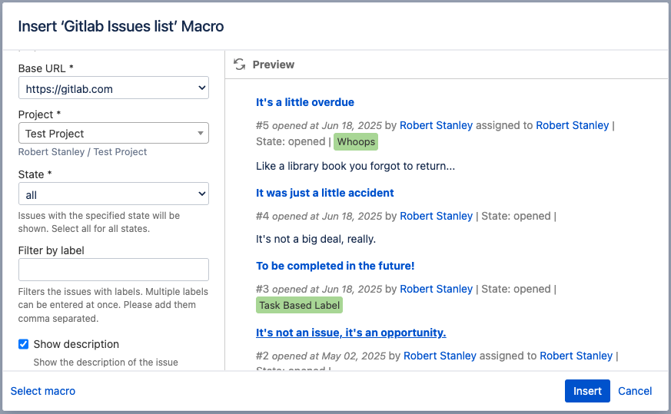Viewport: 671px width, 414px height.
Task: Click Robert Stanley author link on issue #5
Action: click(x=437, y=125)
